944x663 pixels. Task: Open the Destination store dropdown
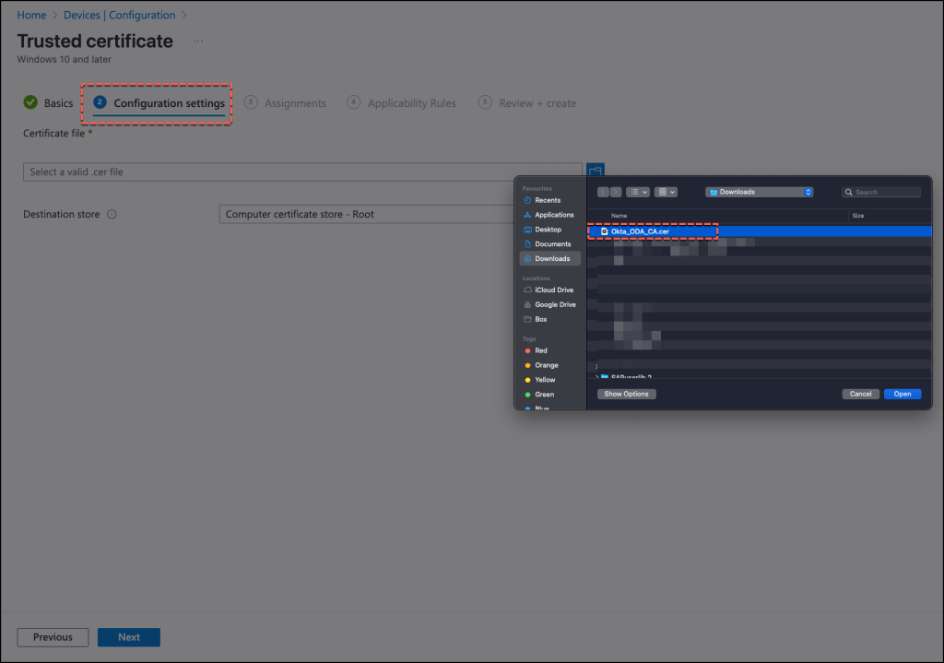[x=369, y=215]
